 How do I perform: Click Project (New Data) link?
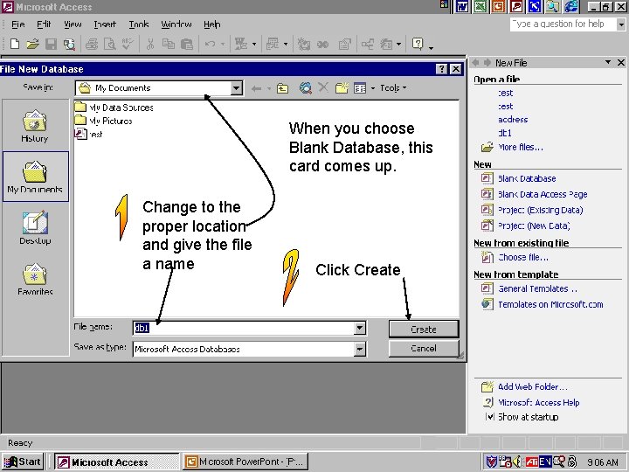coord(534,226)
